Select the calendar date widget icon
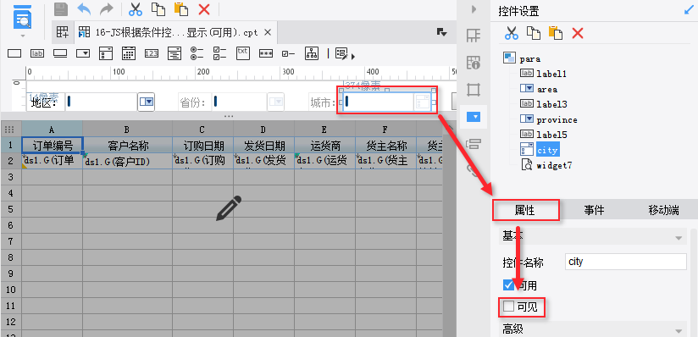This screenshot has width=698, height=337. [129, 53]
